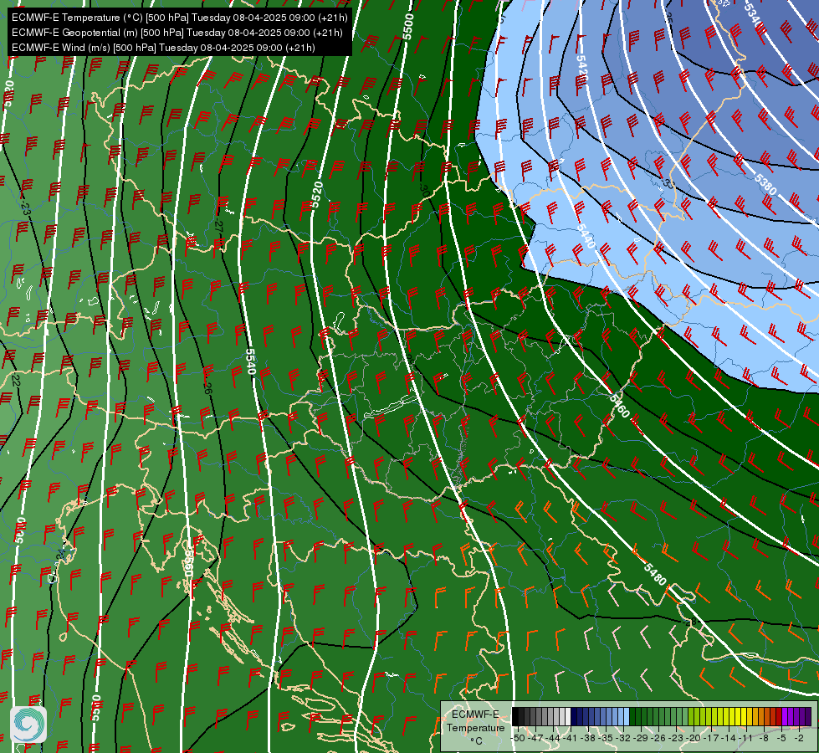Select the 5380 geopotential contour label

coord(765,184)
